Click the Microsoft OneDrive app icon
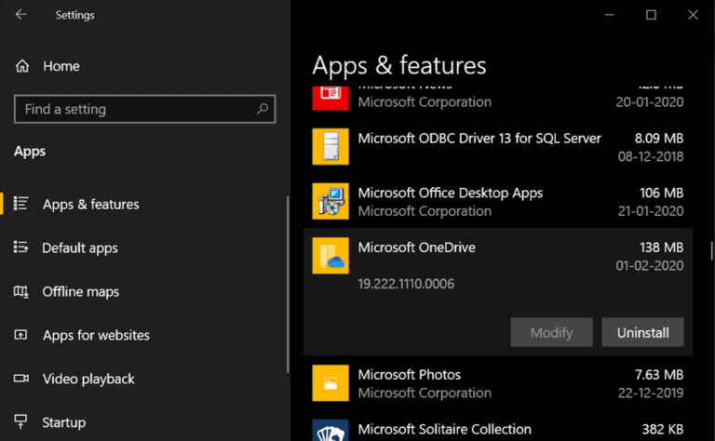This screenshot has width=715, height=441. pyautogui.click(x=331, y=256)
